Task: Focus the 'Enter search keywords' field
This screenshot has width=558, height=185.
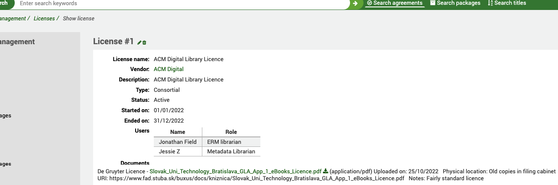Action: [x=182, y=3]
